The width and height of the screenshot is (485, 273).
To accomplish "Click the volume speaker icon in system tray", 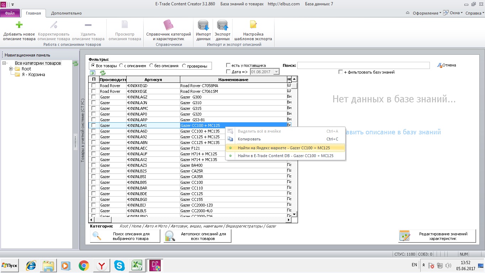I will click(448, 266).
